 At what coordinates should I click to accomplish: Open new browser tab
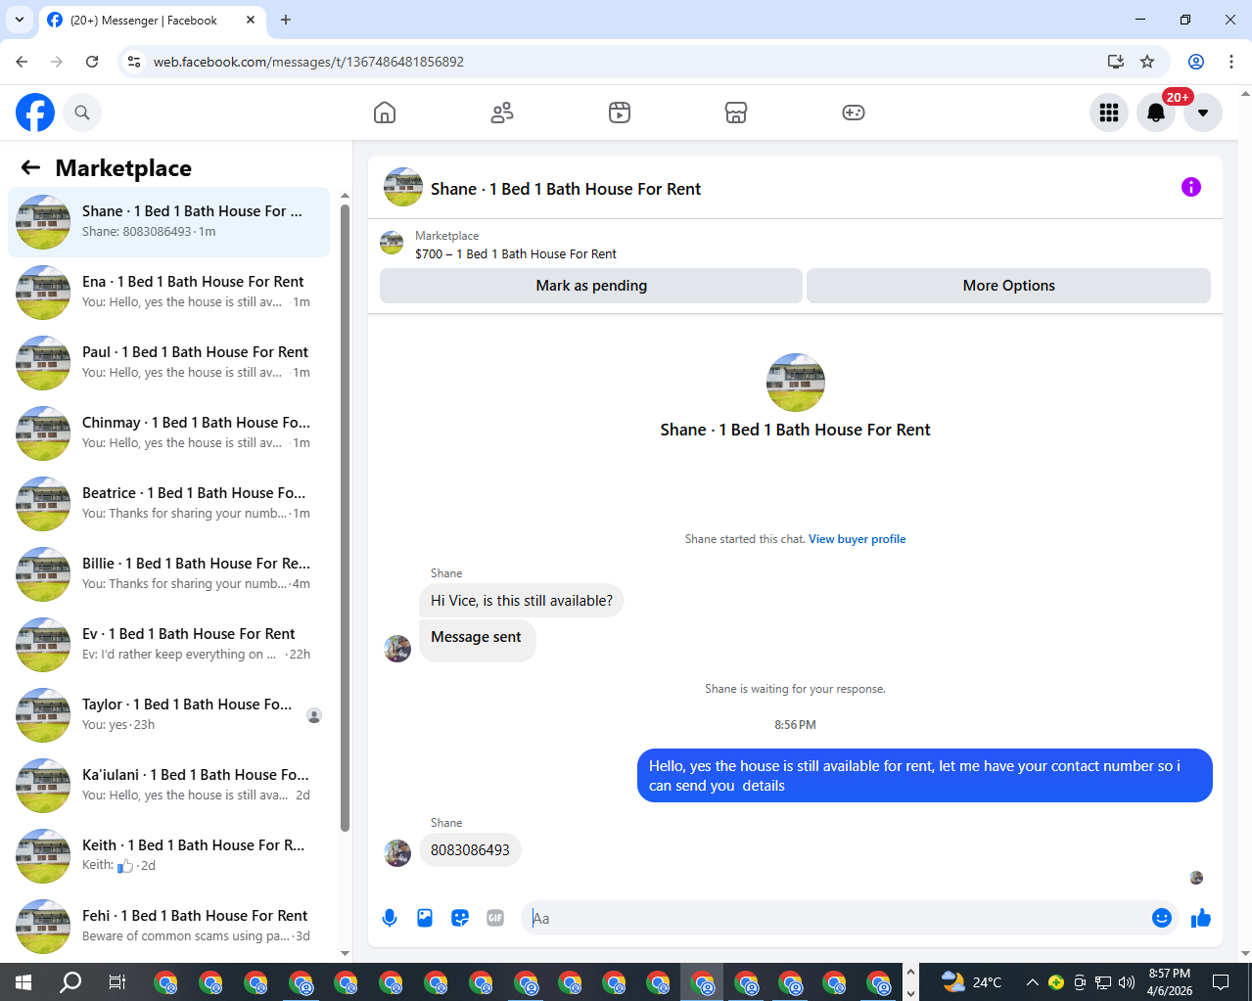click(x=286, y=20)
